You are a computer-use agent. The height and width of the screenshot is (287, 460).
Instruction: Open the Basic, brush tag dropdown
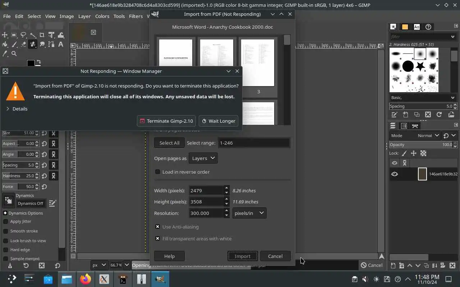tap(423, 98)
